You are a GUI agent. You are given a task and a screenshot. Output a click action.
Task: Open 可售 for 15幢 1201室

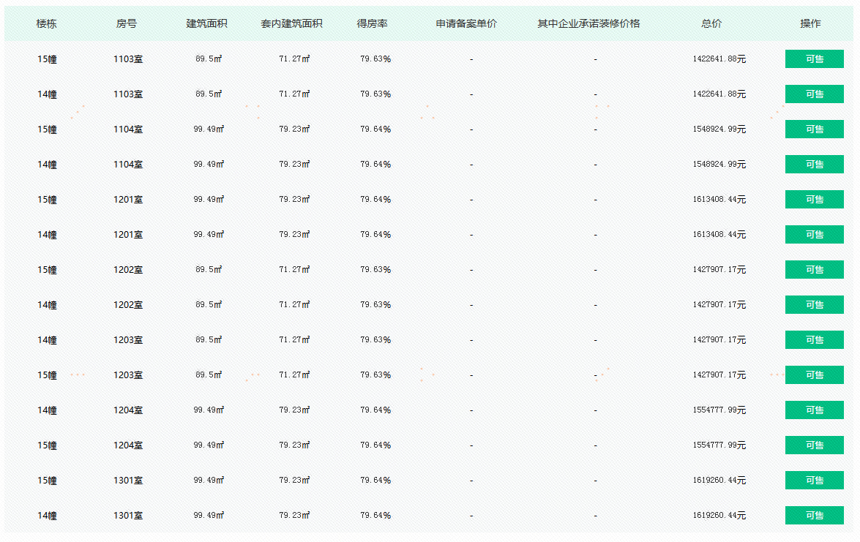(x=814, y=200)
